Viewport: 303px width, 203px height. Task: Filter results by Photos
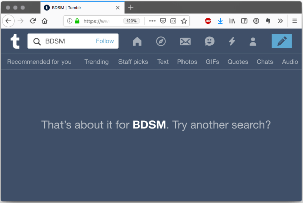coord(187,62)
